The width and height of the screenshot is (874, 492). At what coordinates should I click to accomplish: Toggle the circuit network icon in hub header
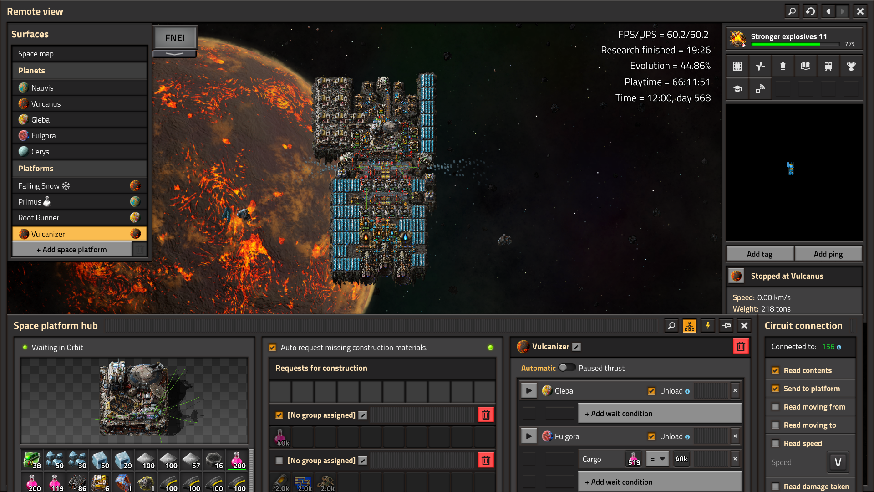pos(690,326)
